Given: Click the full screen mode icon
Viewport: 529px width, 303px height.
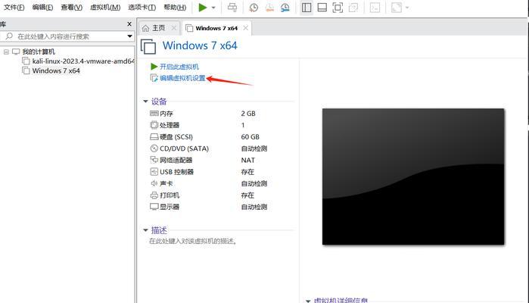Looking at the screenshot, I should pos(338,8).
